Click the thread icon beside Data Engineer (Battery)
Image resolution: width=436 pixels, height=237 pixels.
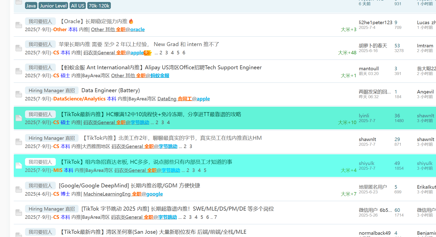pos(19,94)
